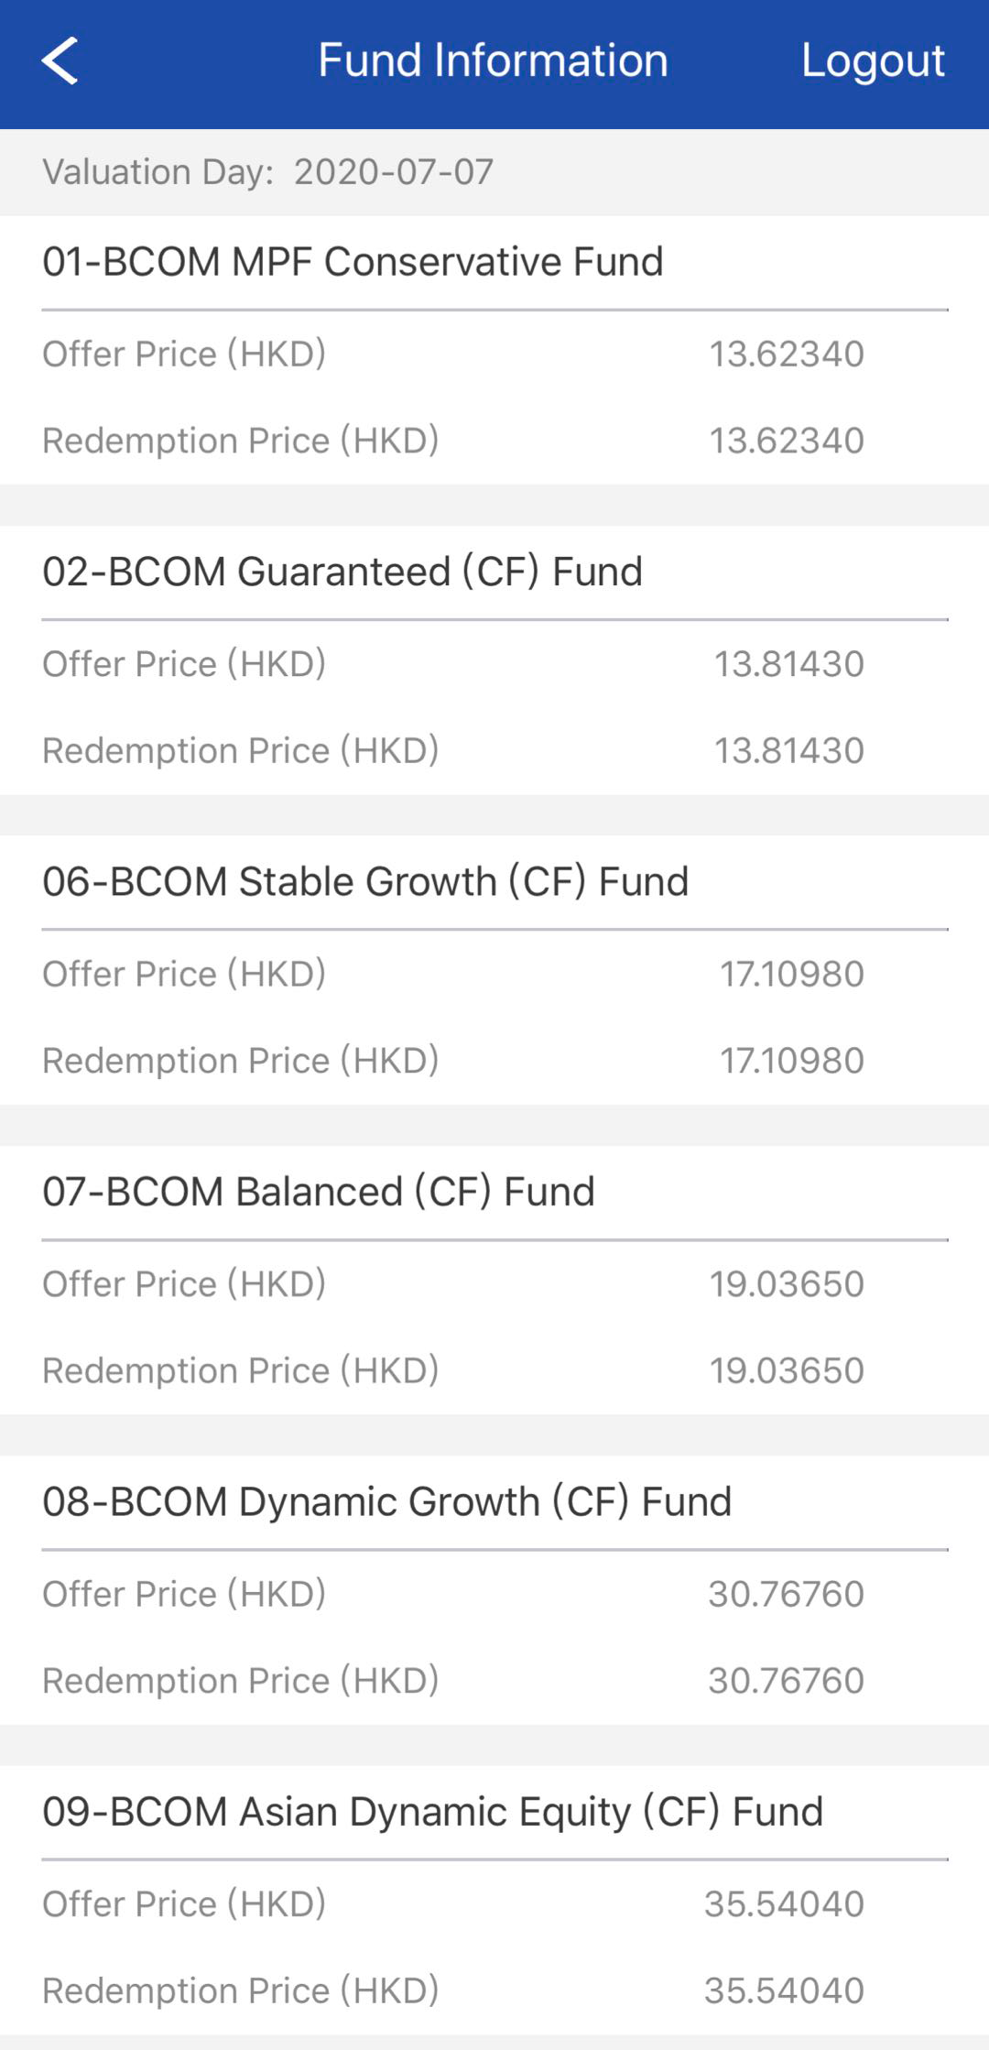The height and width of the screenshot is (2050, 989).
Task: Select Offer Price label under Balanced Fund
Action: coord(184,1284)
